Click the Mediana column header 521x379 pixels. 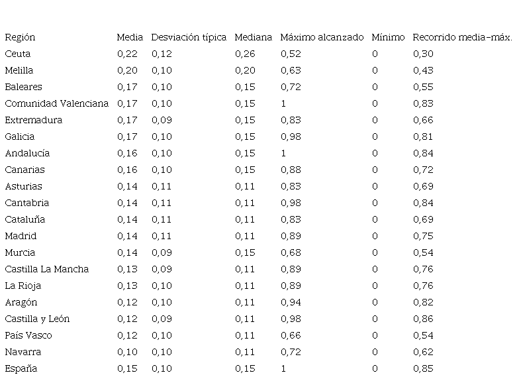coord(254,38)
